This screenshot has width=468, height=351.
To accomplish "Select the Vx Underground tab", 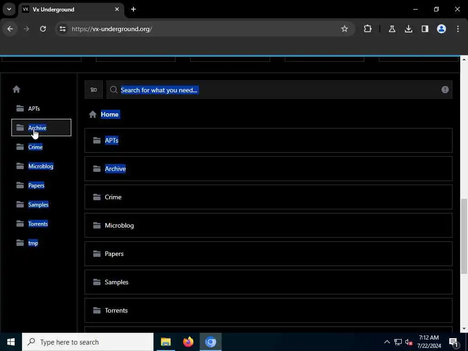I will point(72,10).
